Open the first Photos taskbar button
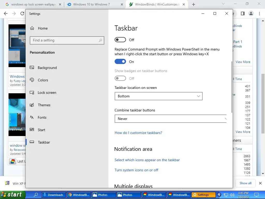The width and height of the screenshot is (265, 199). [104, 195]
